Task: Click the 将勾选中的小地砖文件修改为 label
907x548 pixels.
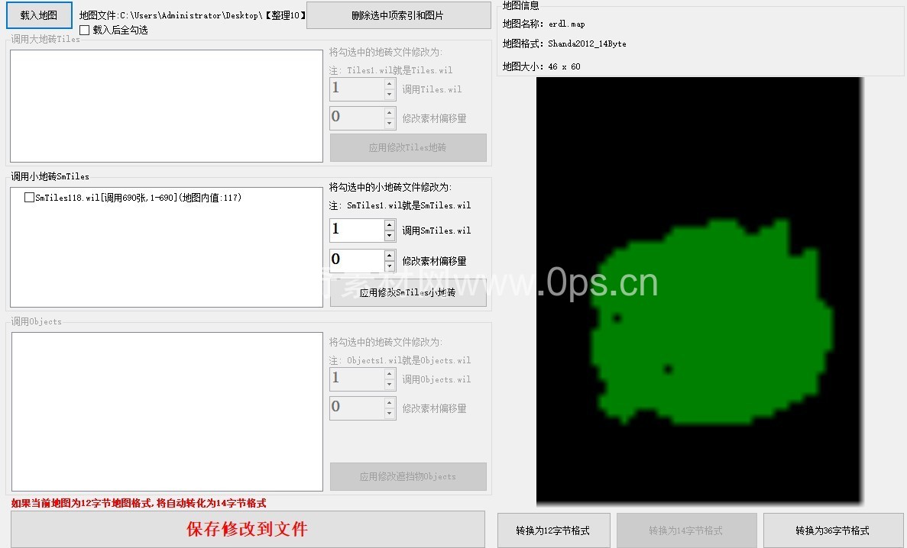Action: (x=390, y=187)
